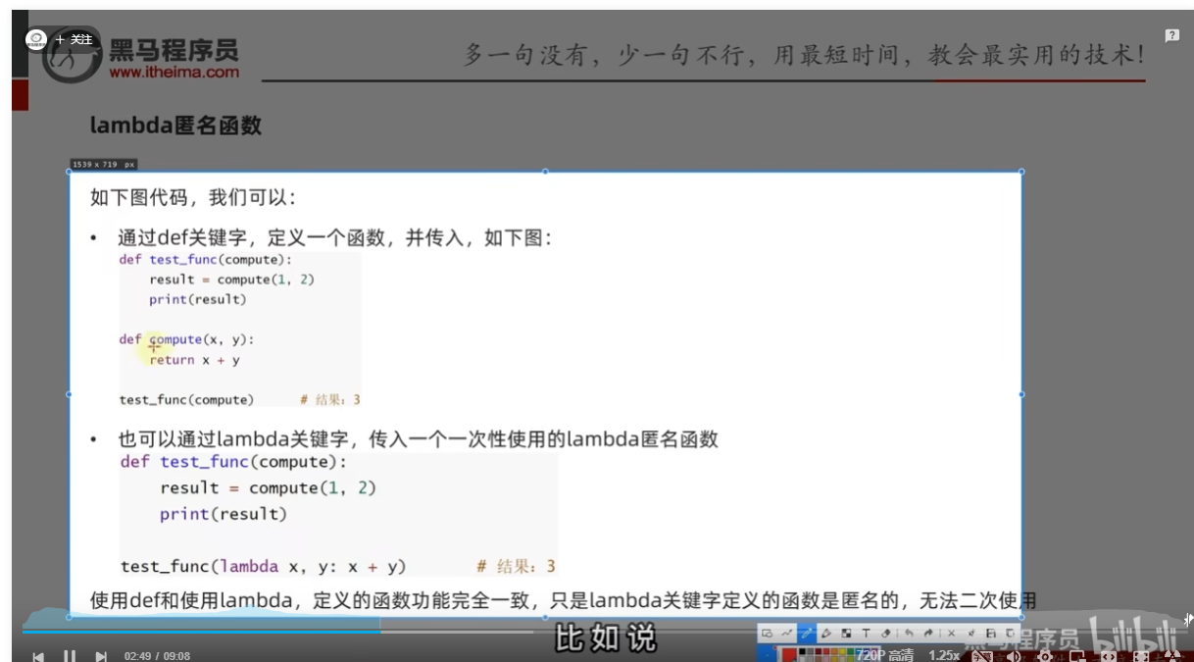Select the rectangle shape annotation tool
This screenshot has width=1194, height=662.
767,634
